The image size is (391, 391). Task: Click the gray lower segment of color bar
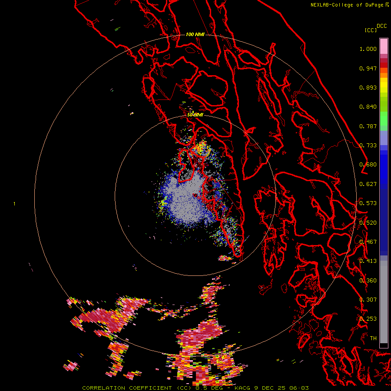click(x=384, y=302)
